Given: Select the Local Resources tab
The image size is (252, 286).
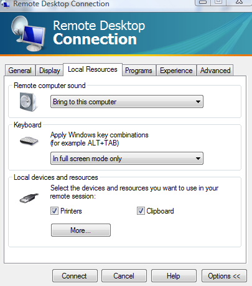Looking at the screenshot, I should 93,69.
